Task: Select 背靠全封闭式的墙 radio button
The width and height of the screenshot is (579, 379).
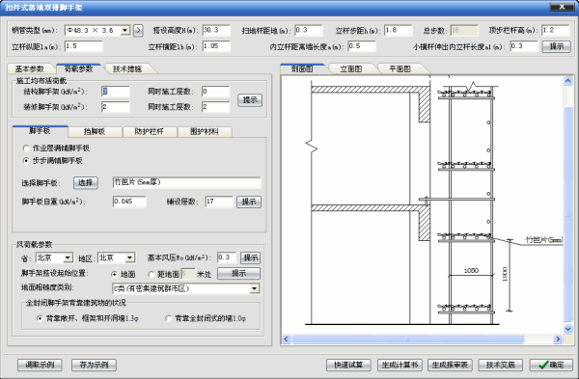Action: coord(169,318)
